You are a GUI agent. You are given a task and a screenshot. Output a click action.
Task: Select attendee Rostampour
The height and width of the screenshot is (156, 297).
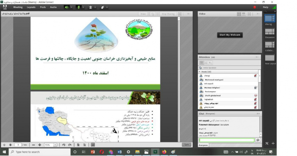click(228, 92)
